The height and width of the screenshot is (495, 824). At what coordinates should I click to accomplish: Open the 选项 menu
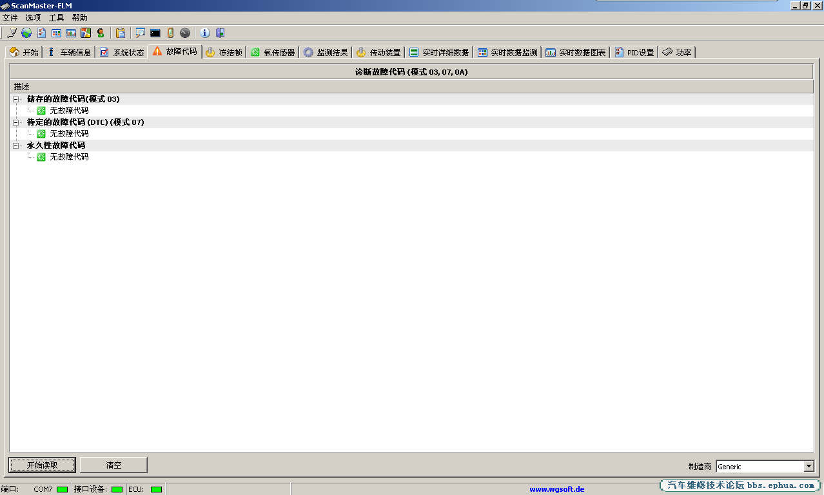point(34,18)
